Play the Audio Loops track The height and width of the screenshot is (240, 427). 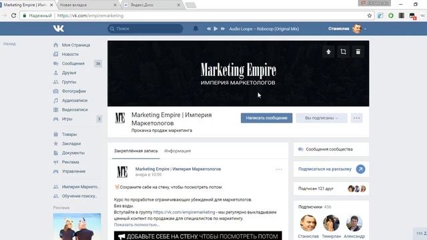click(216, 29)
